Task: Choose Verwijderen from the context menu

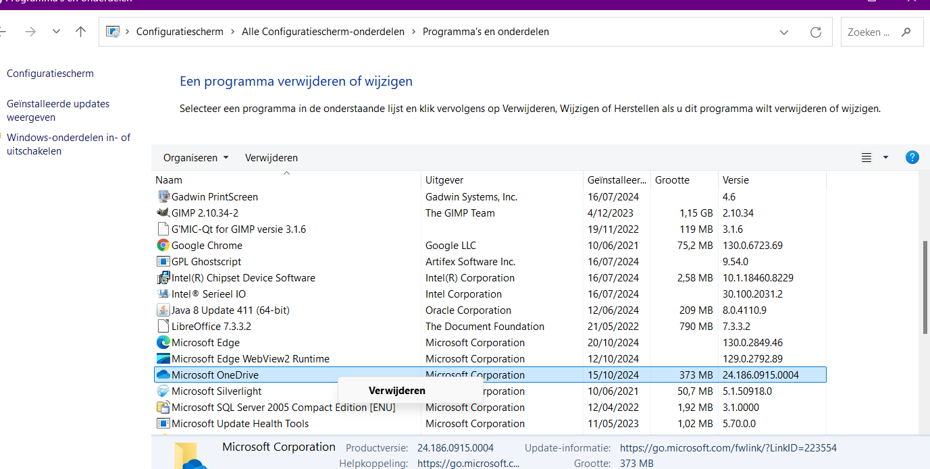Action: click(396, 391)
